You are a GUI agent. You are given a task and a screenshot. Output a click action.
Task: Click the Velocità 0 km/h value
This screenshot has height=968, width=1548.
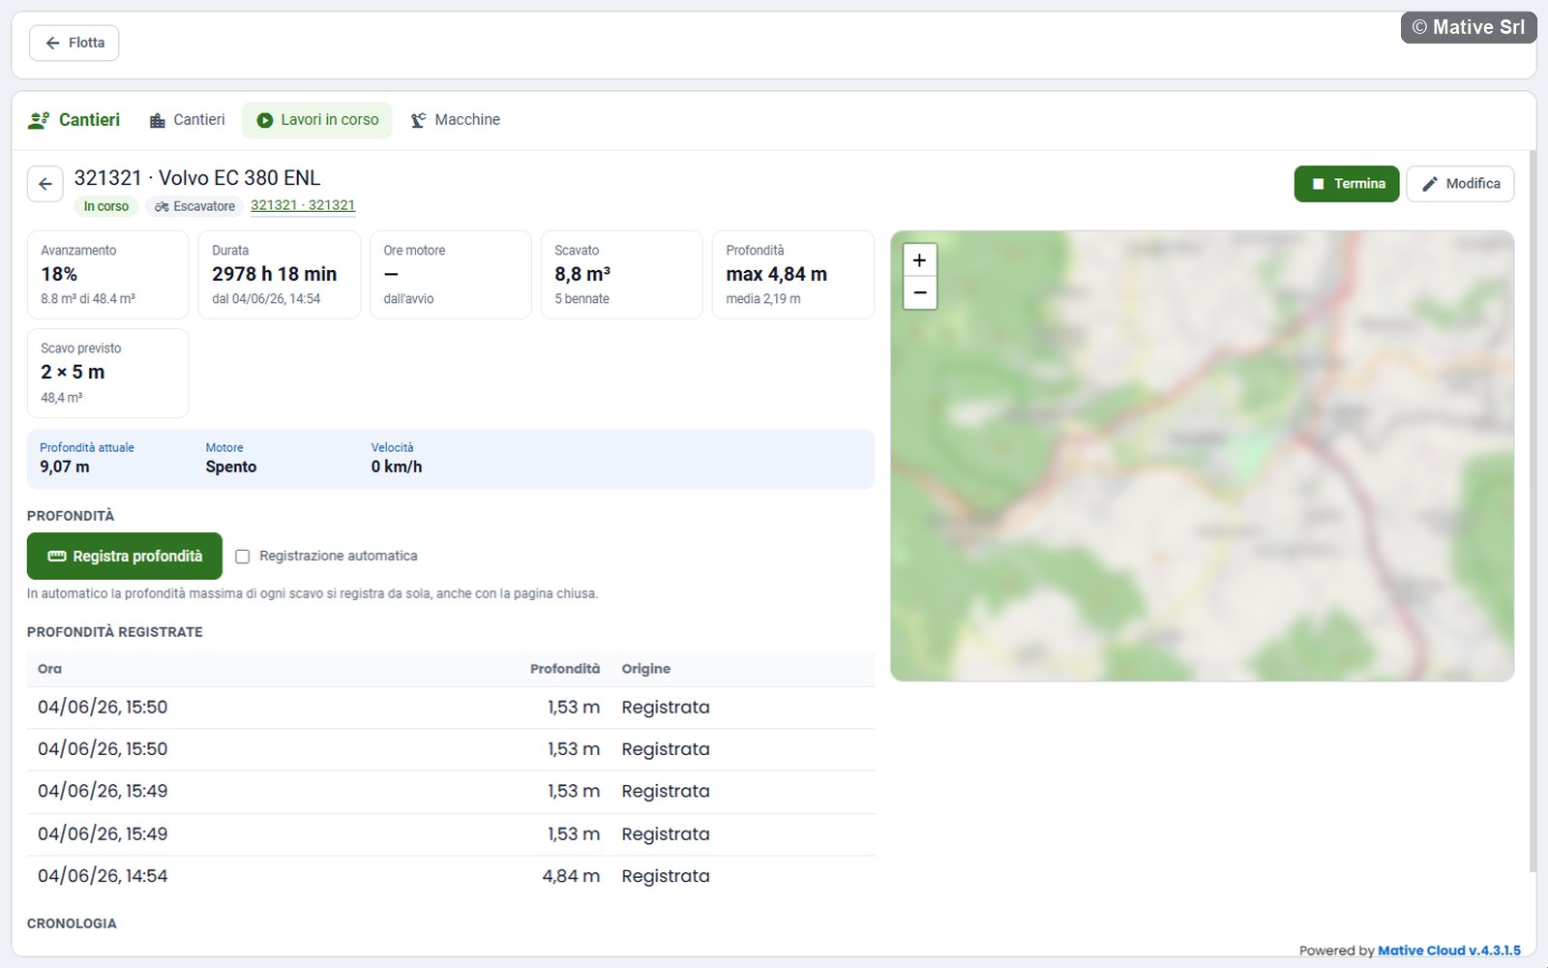click(397, 467)
